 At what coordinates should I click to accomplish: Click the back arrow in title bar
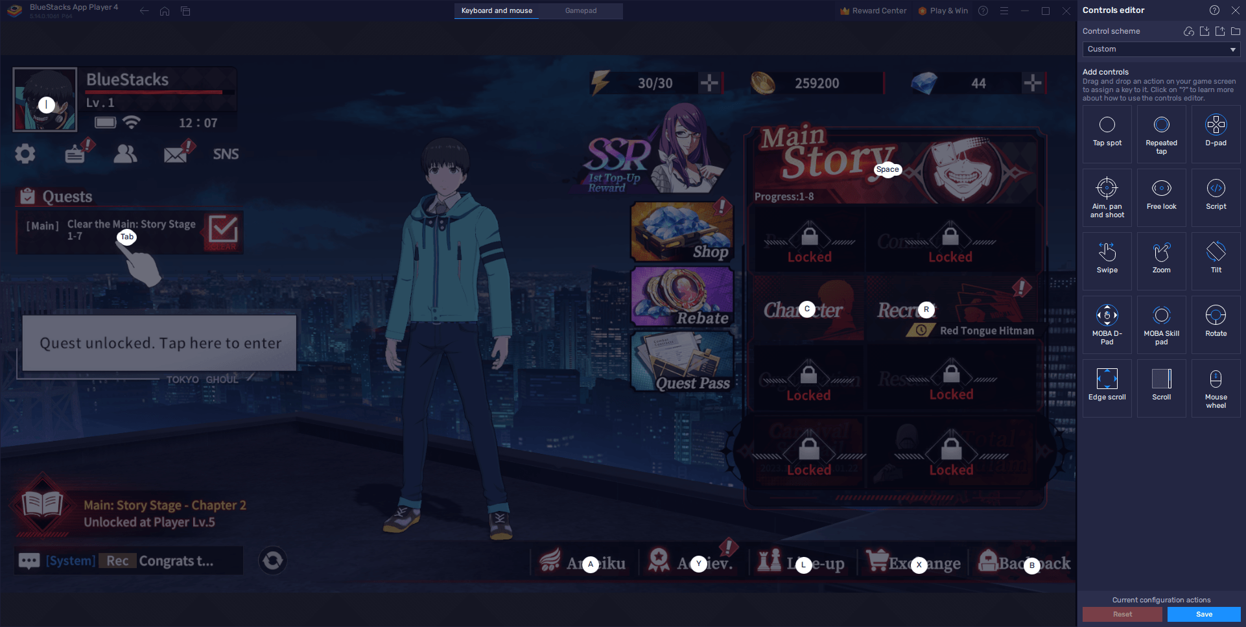144,11
